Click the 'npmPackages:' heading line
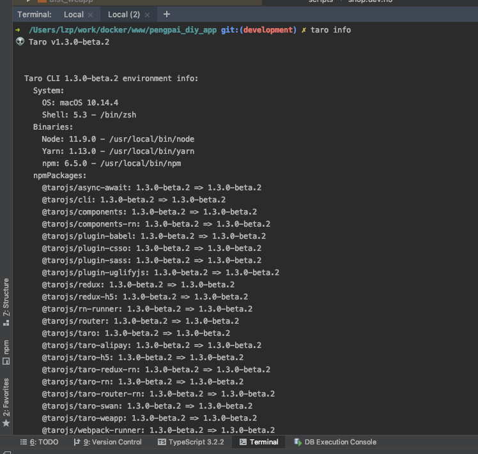 (x=60, y=176)
